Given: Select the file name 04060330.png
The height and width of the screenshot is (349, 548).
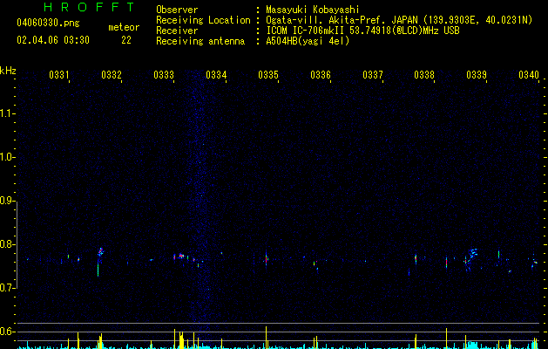Looking at the screenshot, I should (48, 23).
